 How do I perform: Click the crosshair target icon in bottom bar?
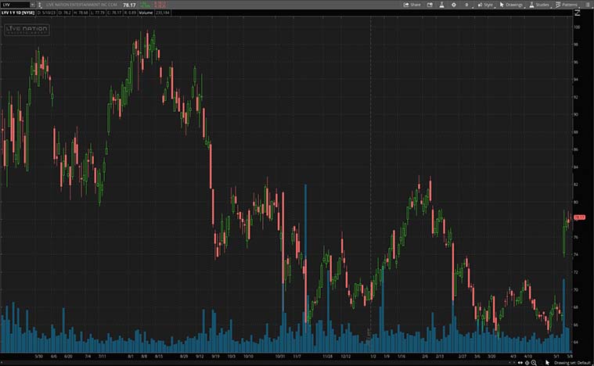click(x=527, y=363)
